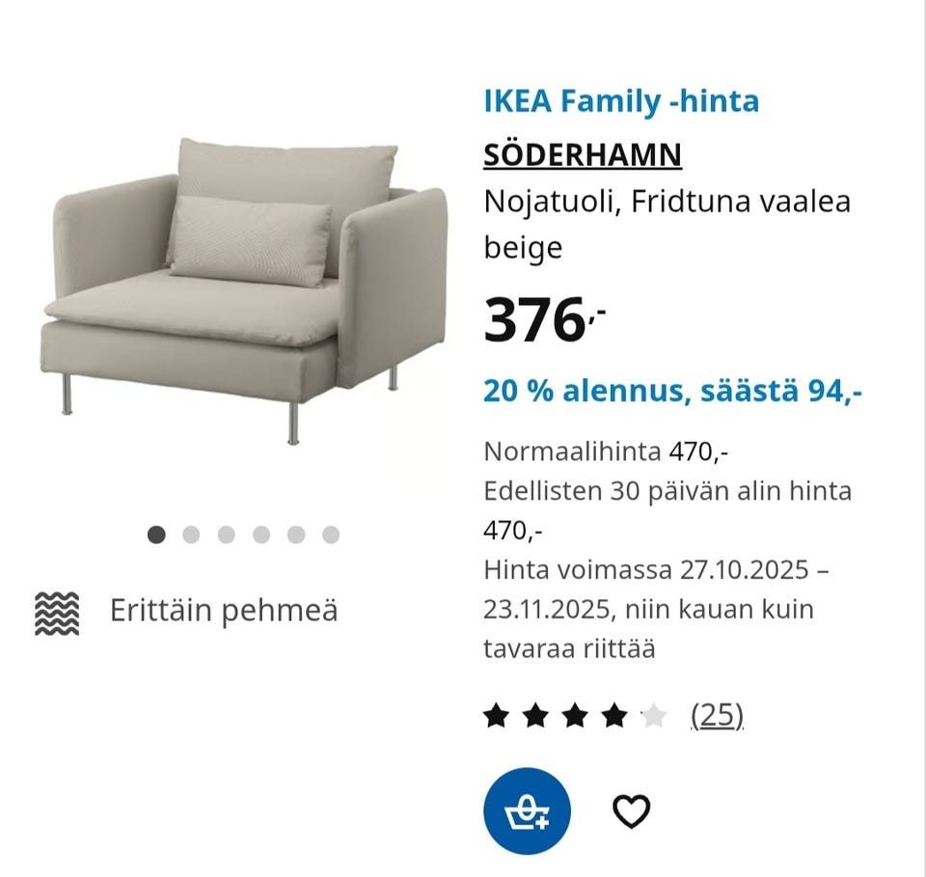Click the star rating row
This screenshot has height=877, width=926.
pyautogui.click(x=574, y=716)
